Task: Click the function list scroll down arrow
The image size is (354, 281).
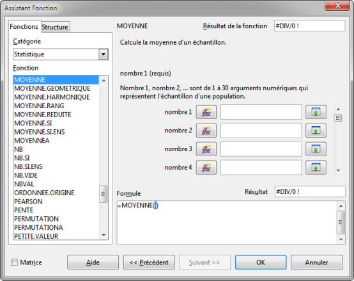Action: point(104,236)
